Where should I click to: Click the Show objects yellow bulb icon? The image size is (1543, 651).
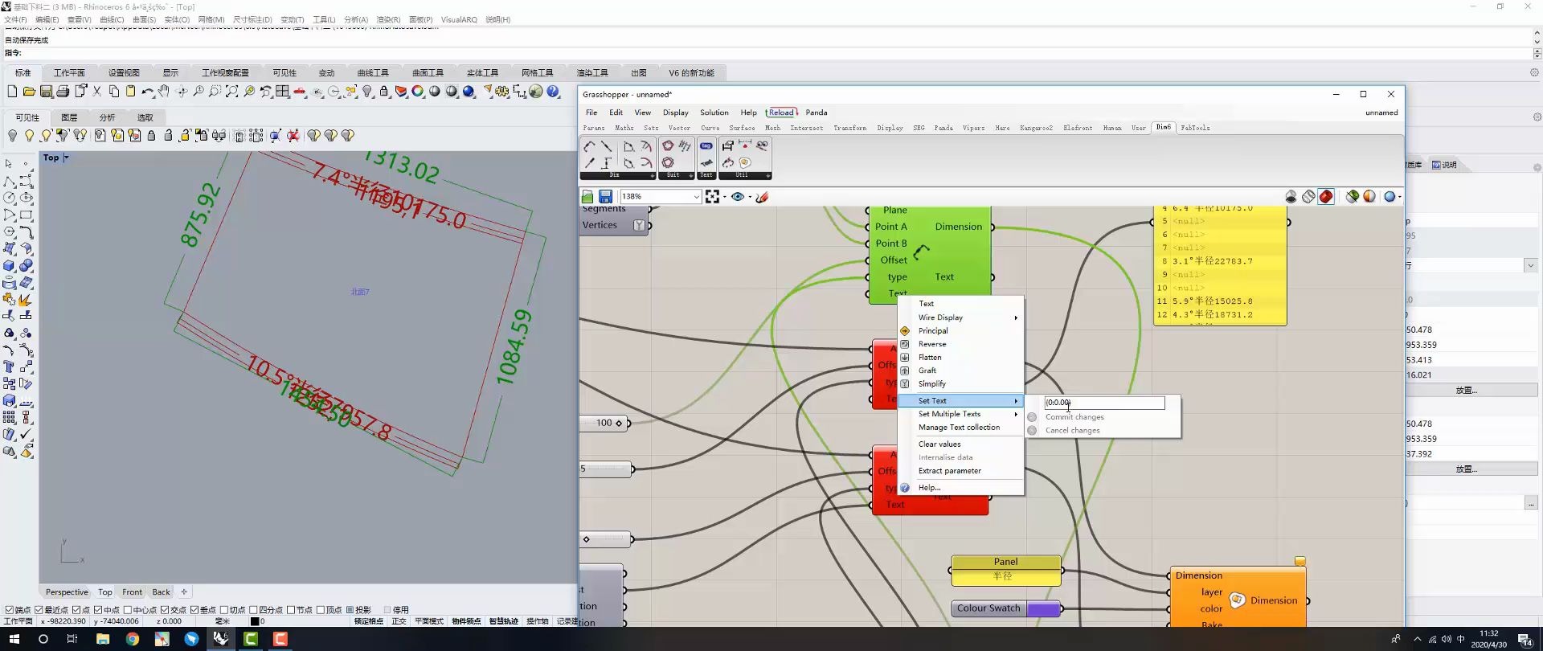[29, 136]
